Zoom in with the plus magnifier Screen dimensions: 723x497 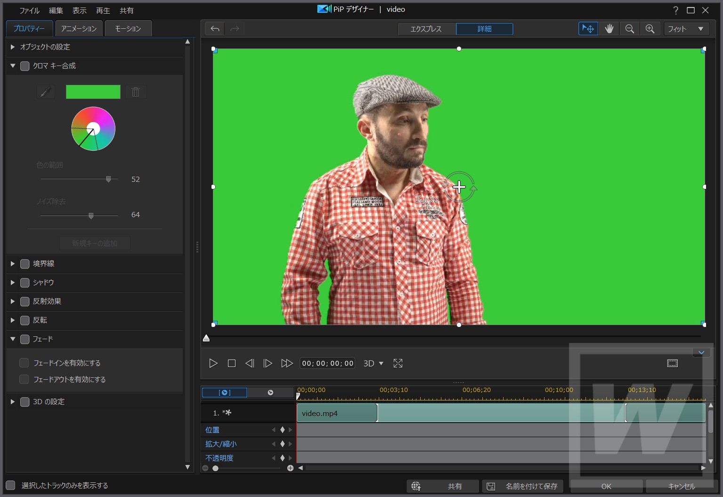coord(650,29)
